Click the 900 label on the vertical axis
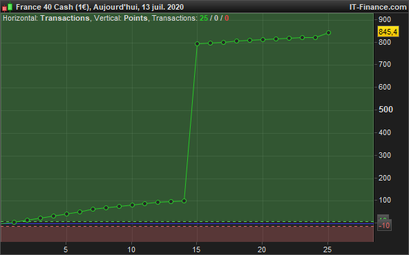 385,19
